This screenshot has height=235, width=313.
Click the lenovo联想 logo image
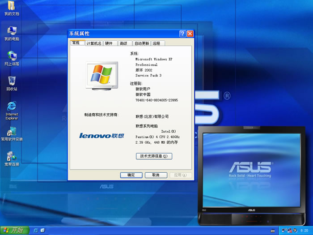click(102, 136)
